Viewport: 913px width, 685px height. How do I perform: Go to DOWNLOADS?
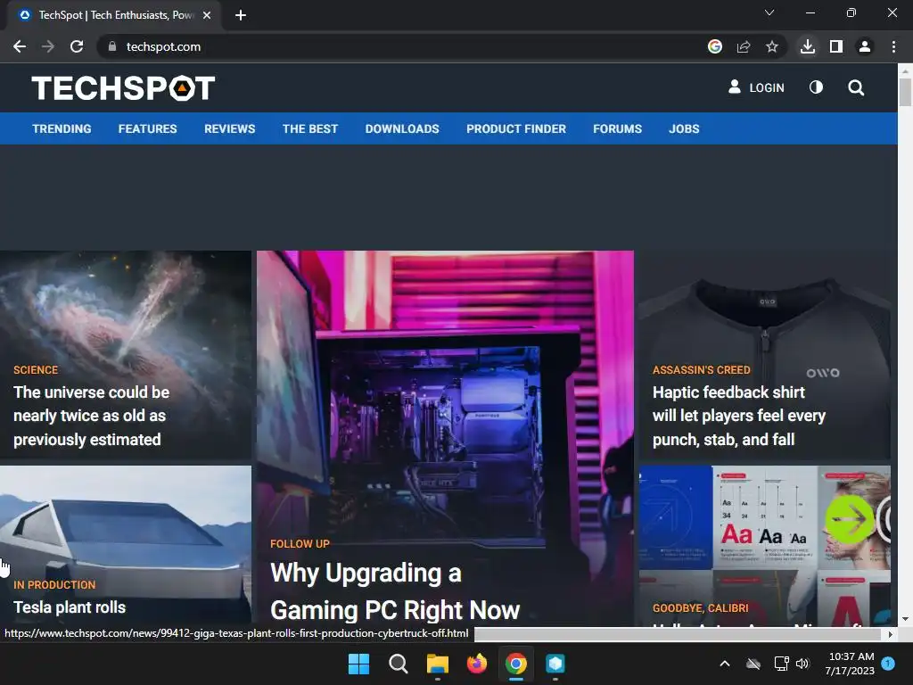coord(402,128)
